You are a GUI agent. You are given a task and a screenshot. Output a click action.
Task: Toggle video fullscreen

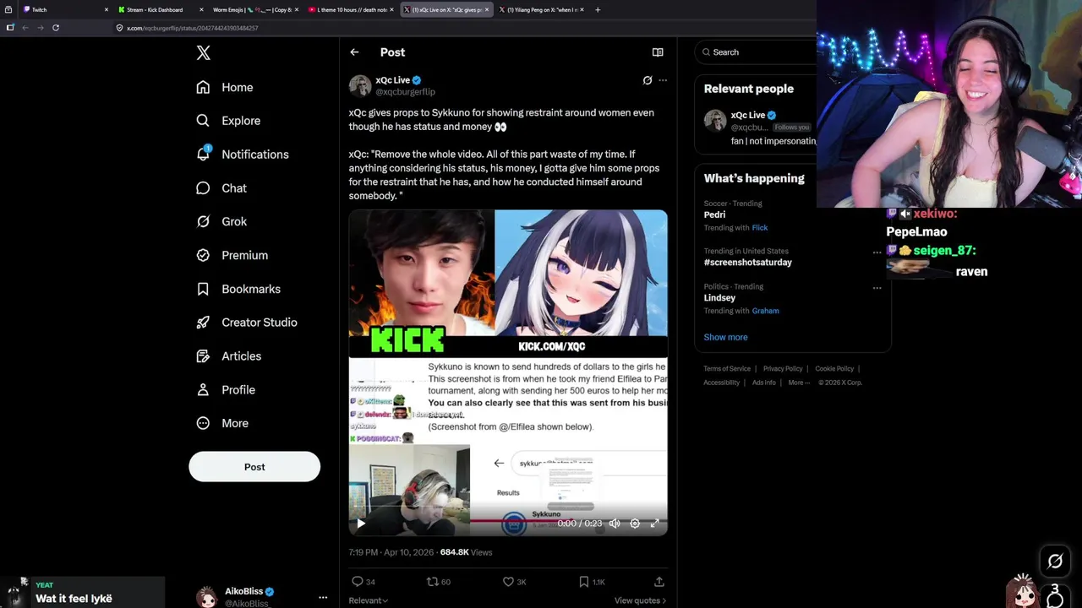tap(654, 524)
